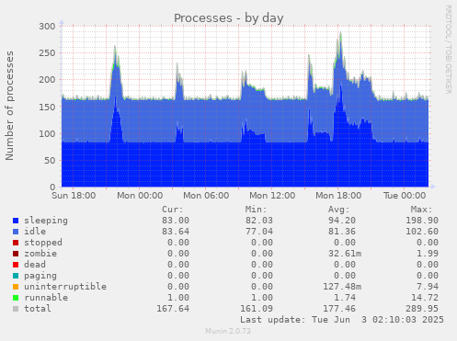Click idle minimum value 77.04
Image resolution: width=457 pixels, height=341 pixels.
(259, 232)
